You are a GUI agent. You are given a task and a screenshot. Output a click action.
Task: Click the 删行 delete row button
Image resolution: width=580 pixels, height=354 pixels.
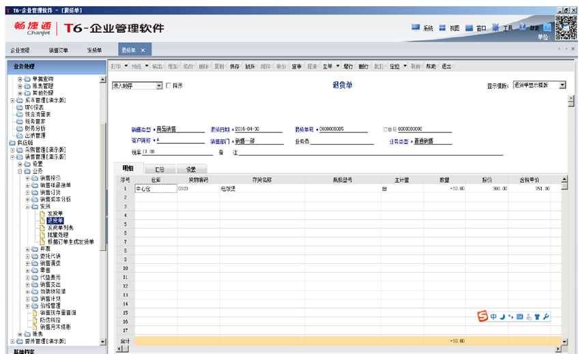pyautogui.click(x=363, y=67)
